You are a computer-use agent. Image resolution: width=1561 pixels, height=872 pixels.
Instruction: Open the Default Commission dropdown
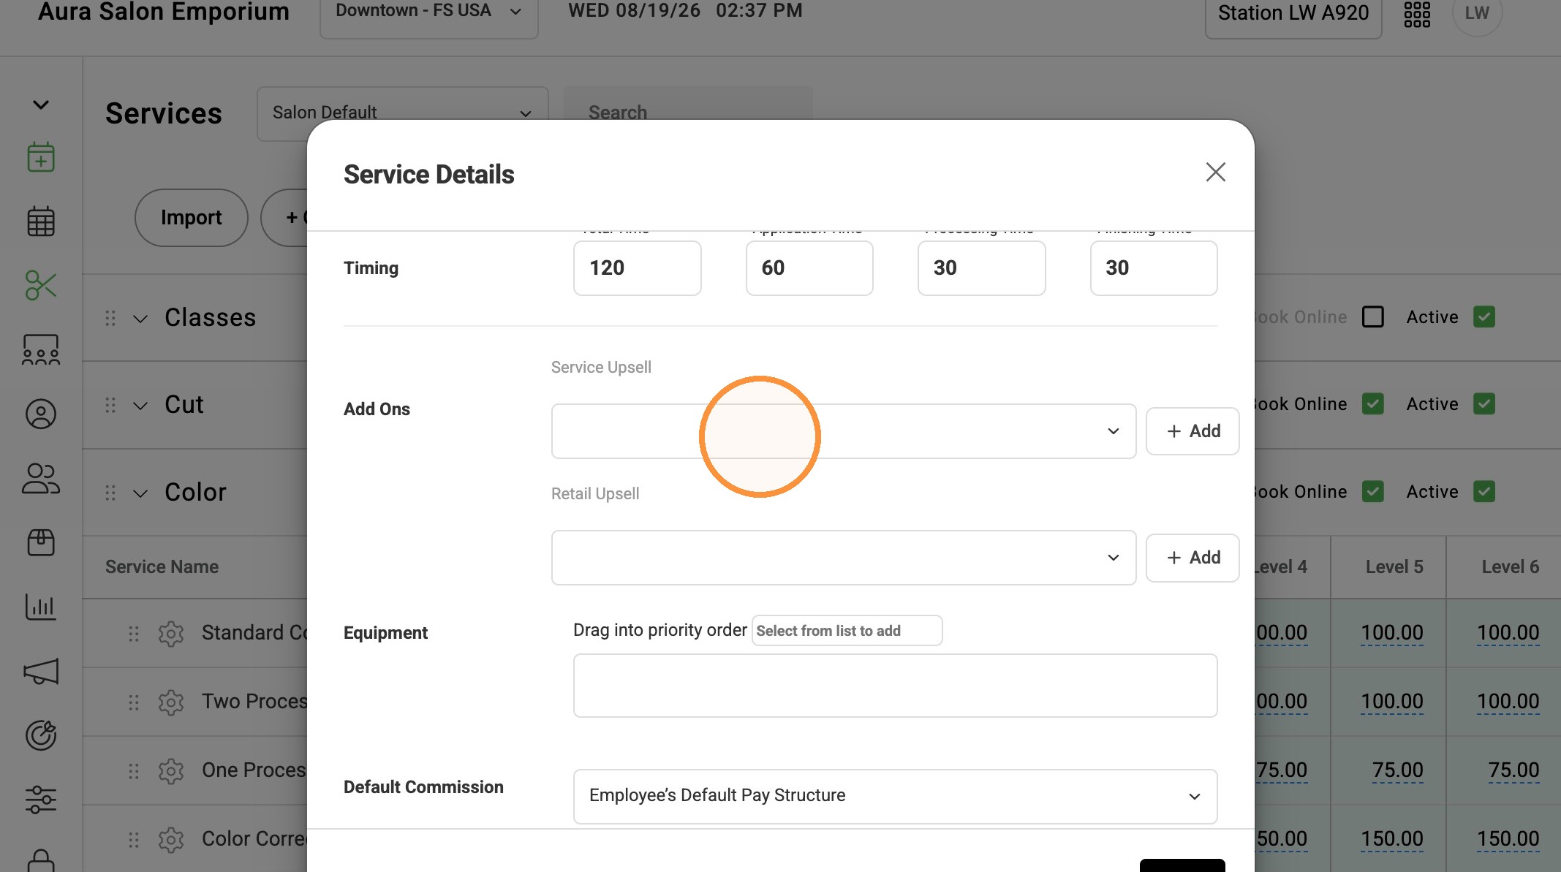(895, 796)
